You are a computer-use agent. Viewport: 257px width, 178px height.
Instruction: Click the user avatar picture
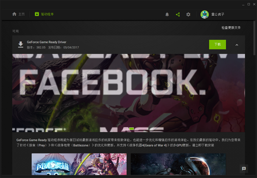coord(205,14)
